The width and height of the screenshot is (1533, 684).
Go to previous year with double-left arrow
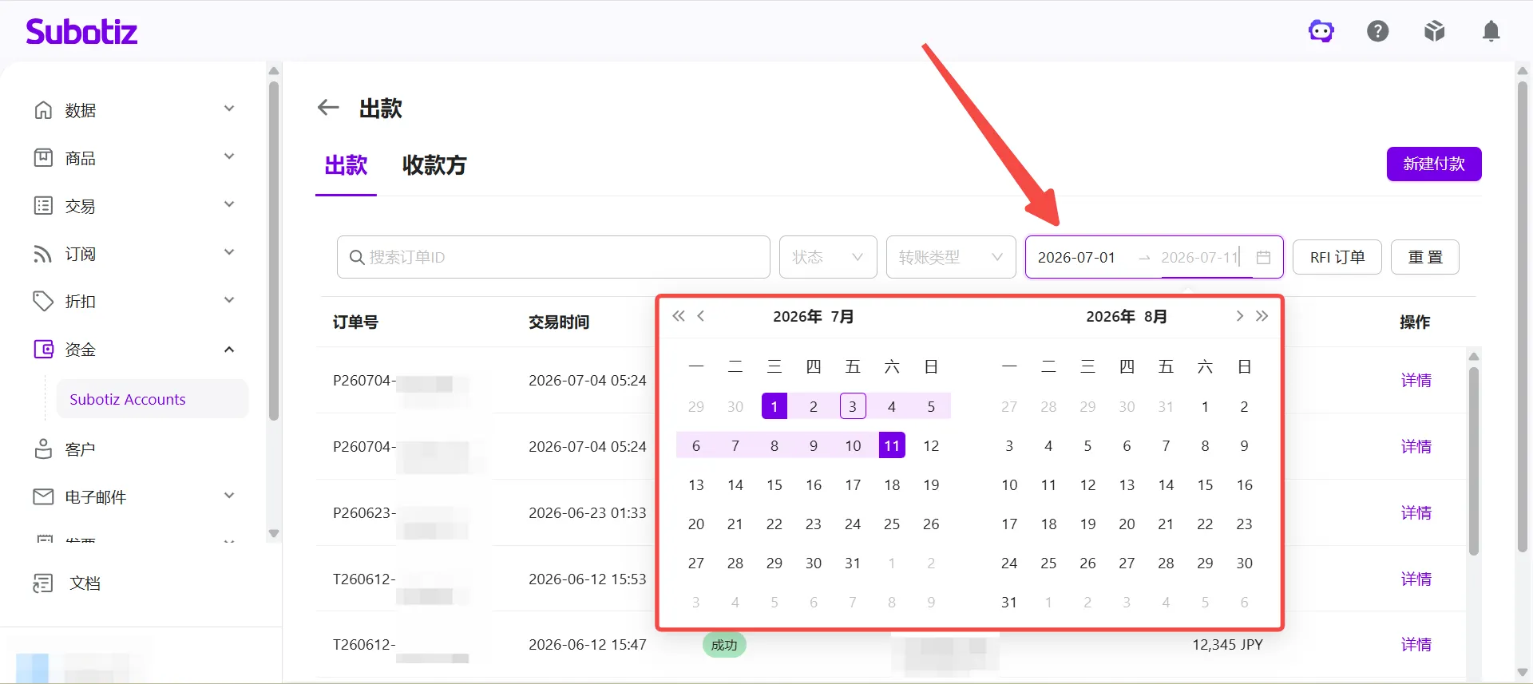[x=679, y=316]
